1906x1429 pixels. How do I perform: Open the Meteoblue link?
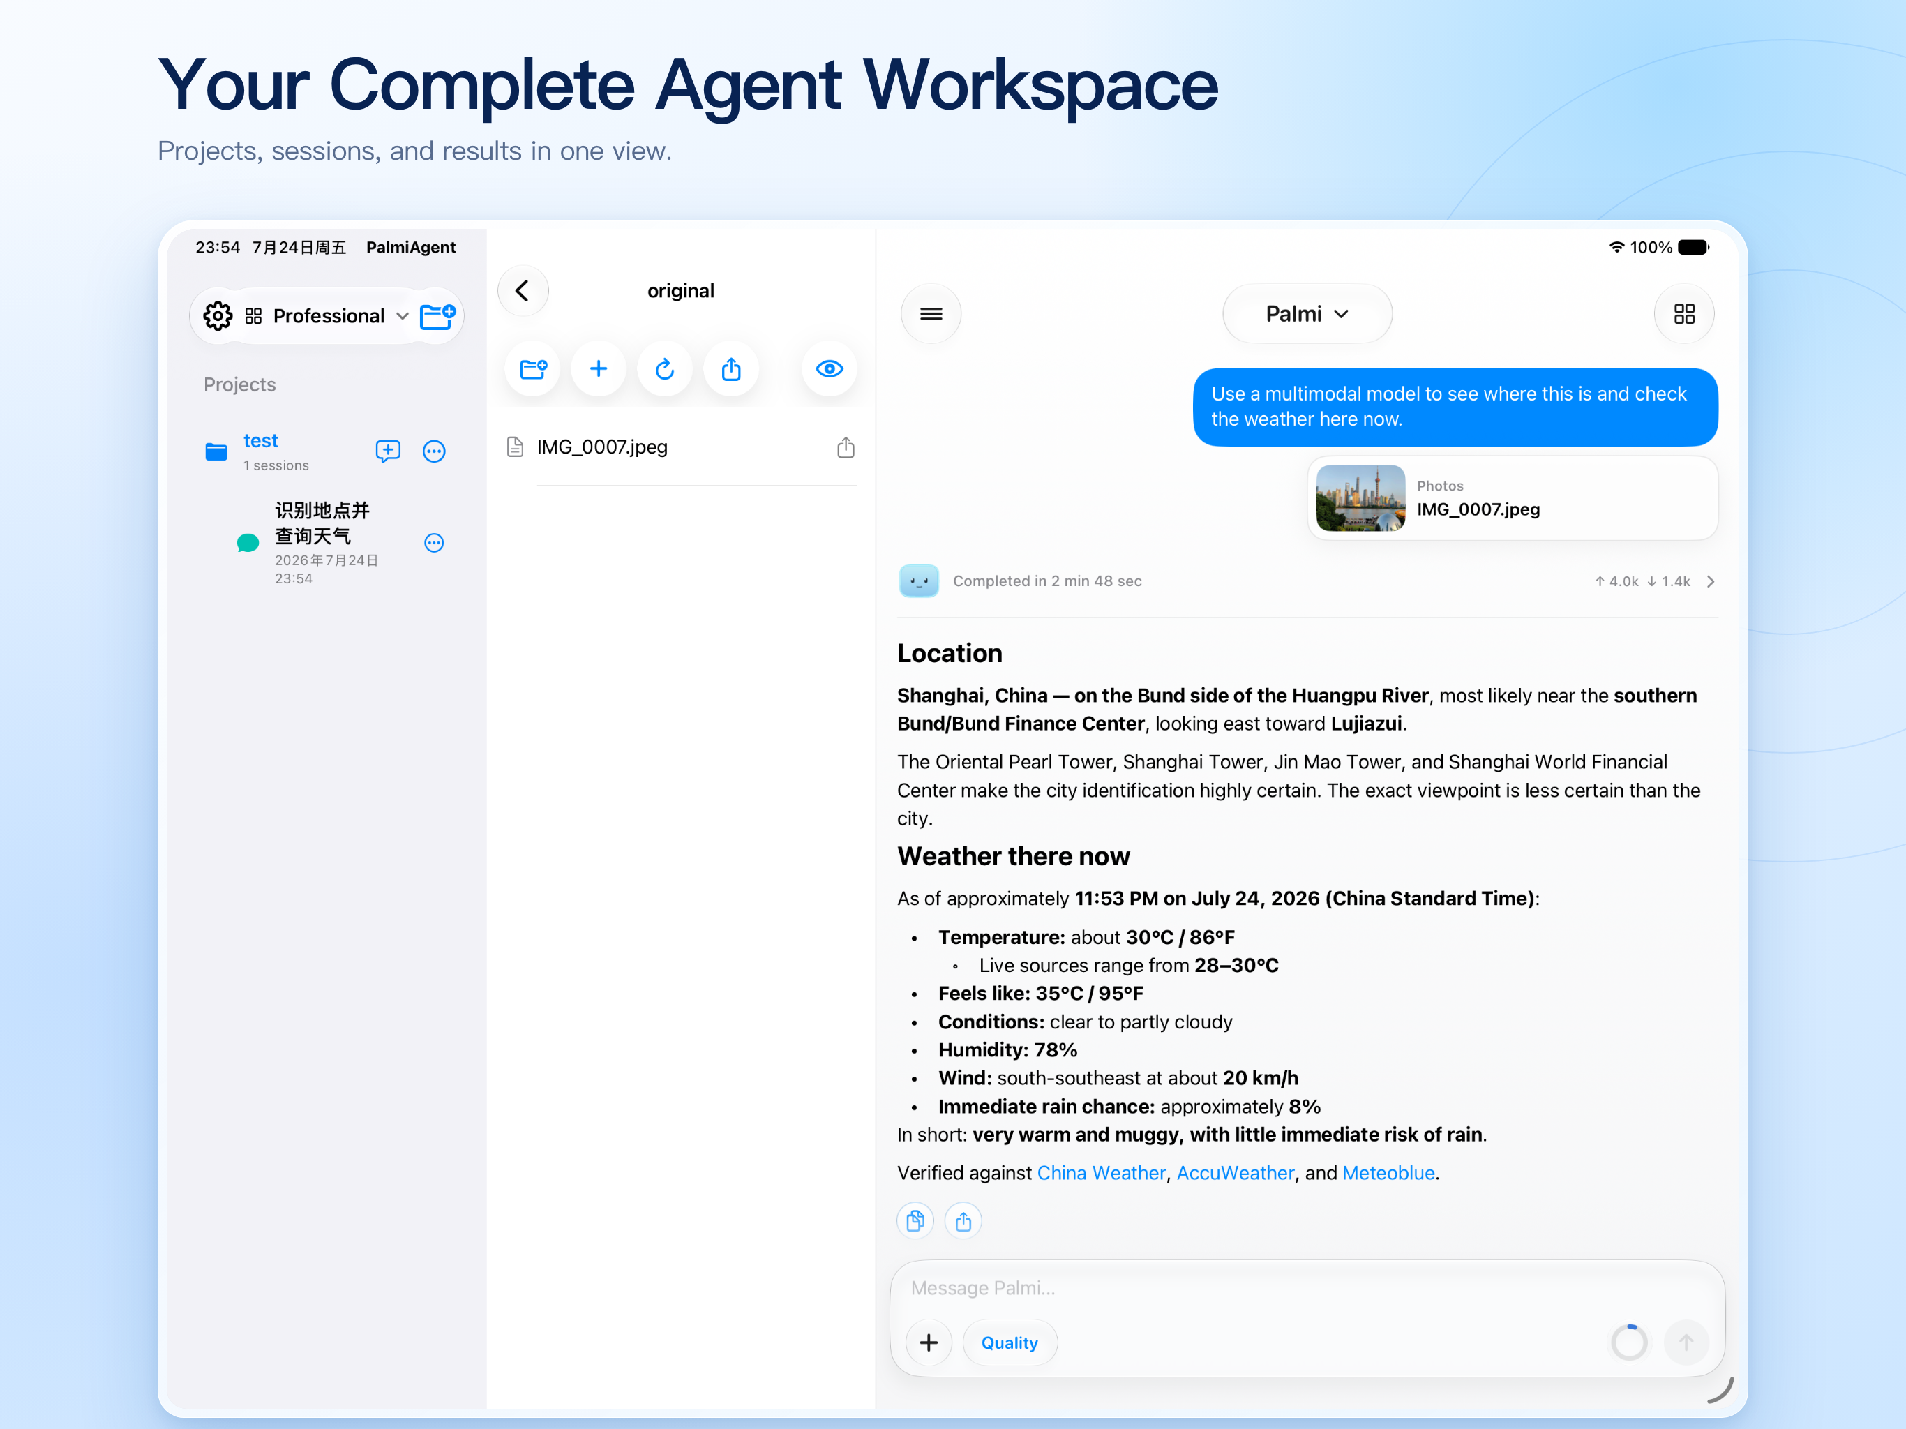point(1388,1173)
